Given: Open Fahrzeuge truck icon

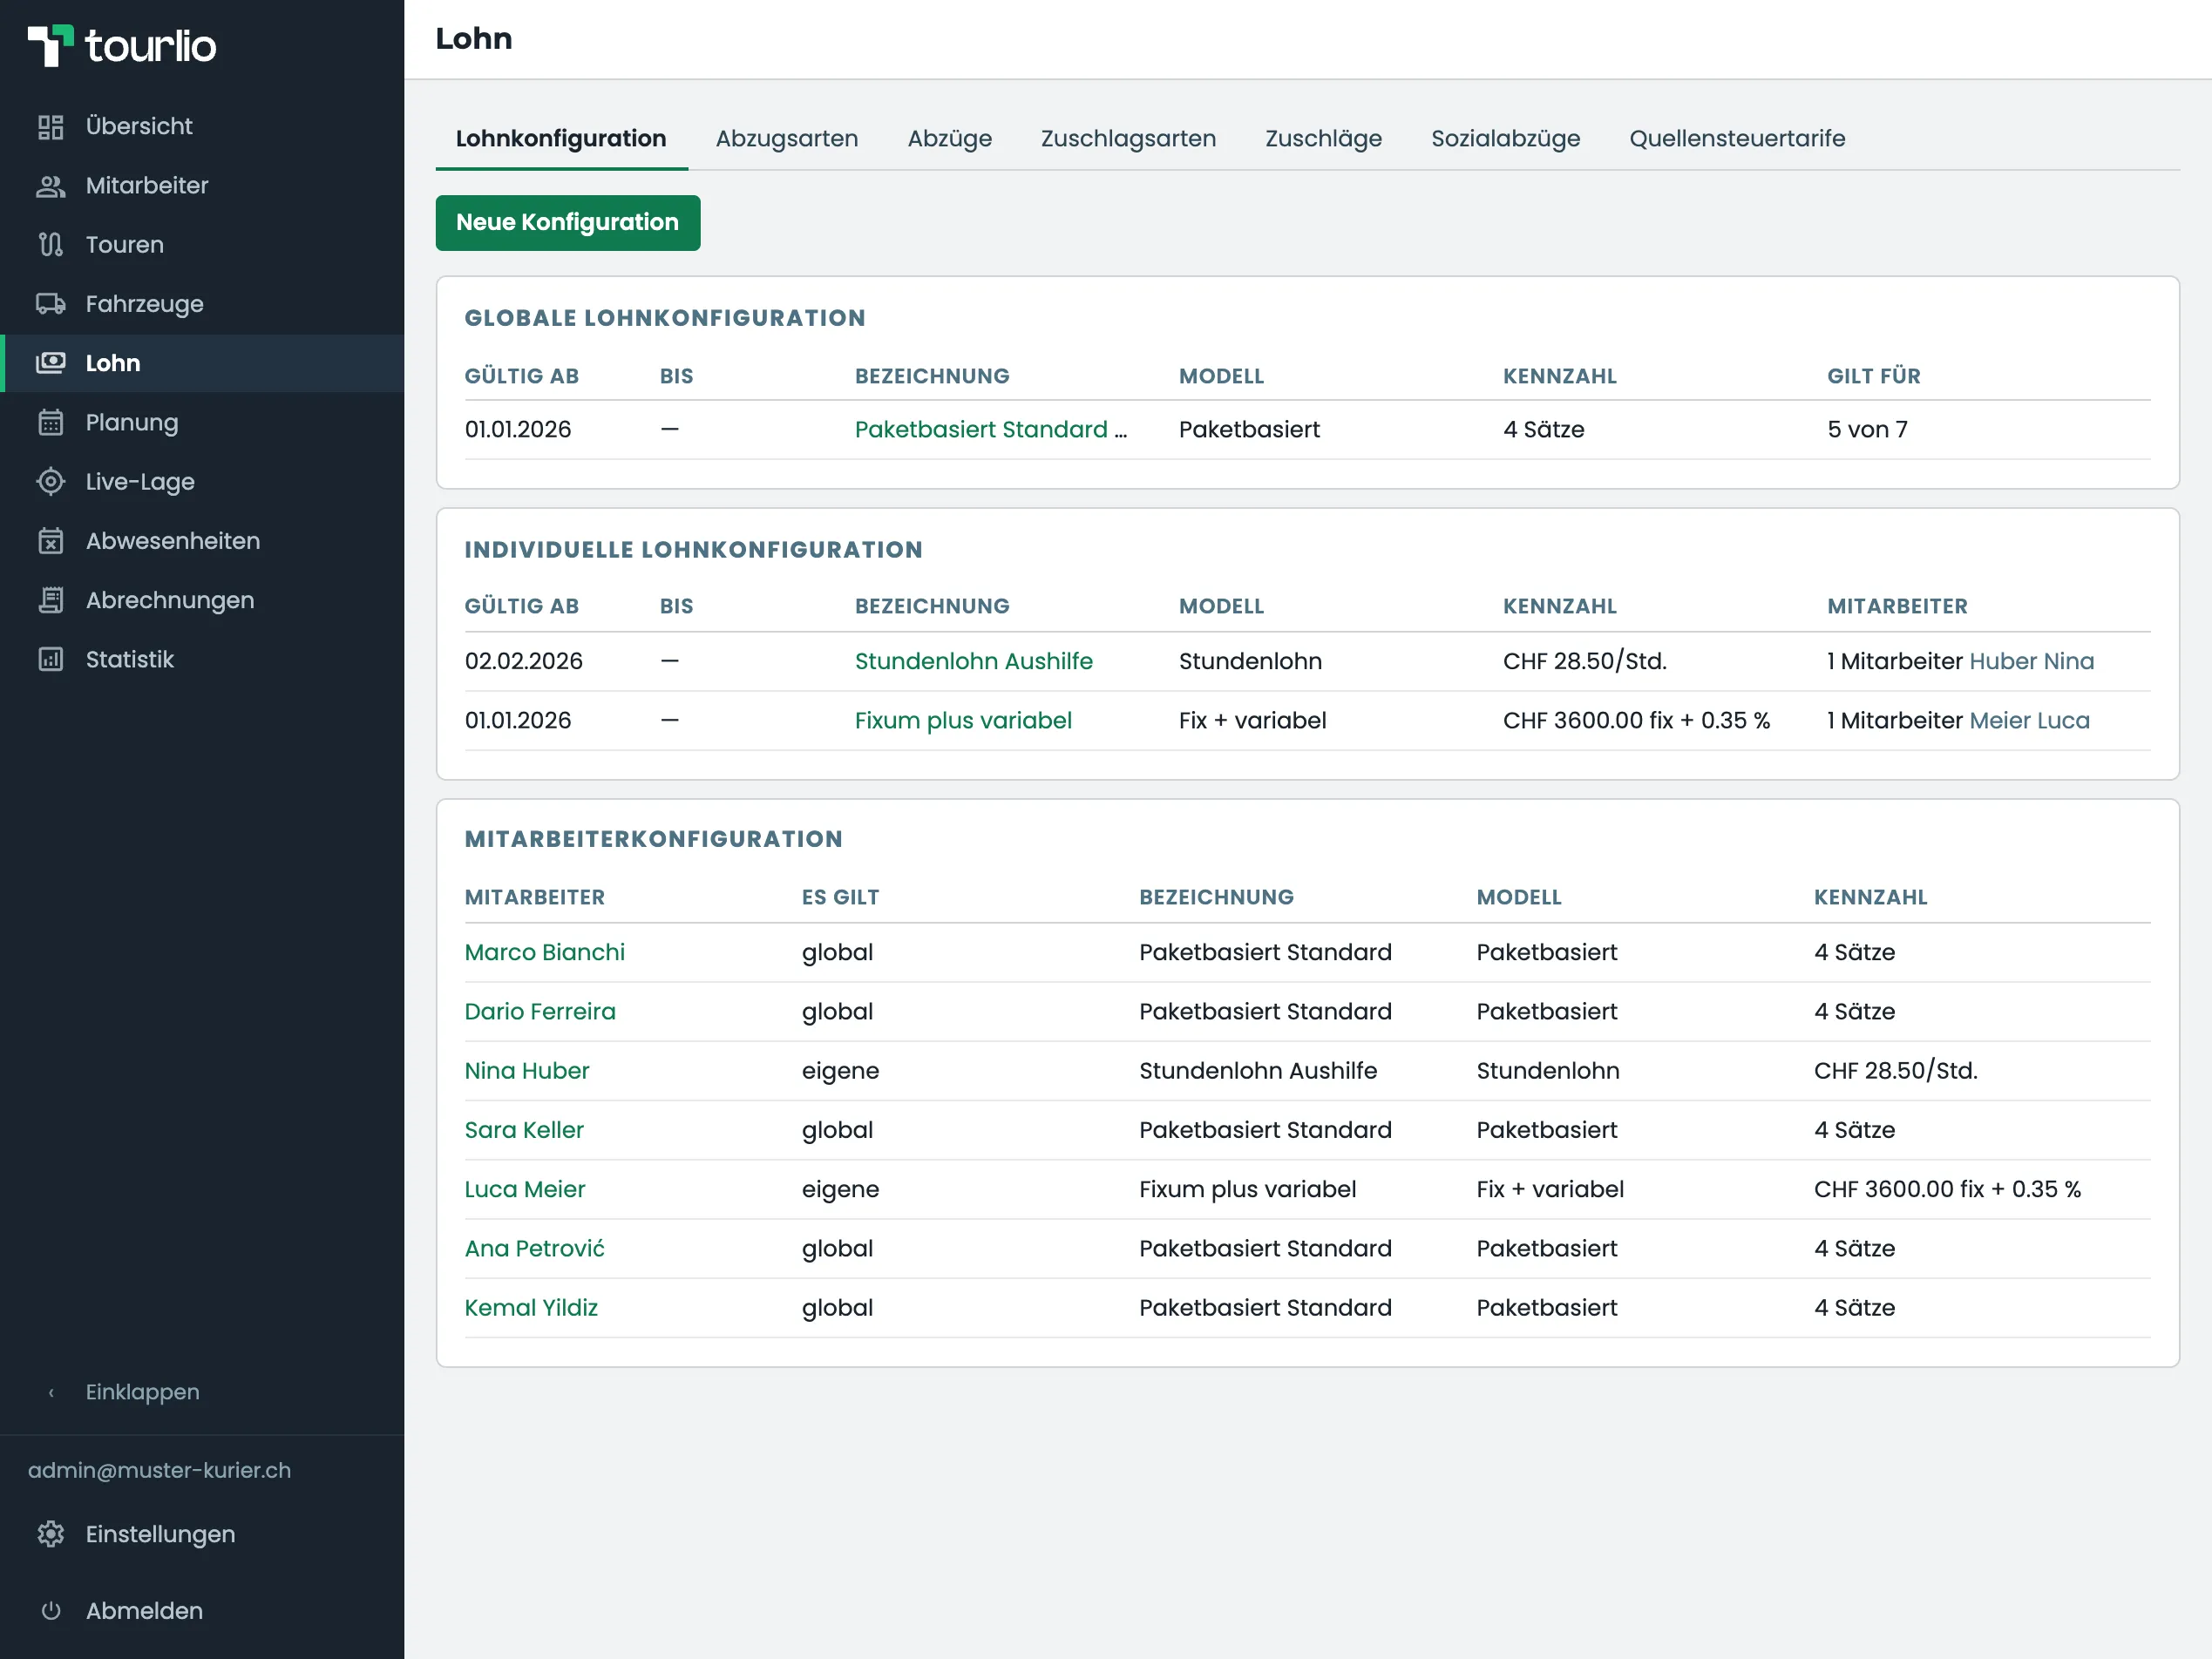Looking at the screenshot, I should [x=51, y=304].
